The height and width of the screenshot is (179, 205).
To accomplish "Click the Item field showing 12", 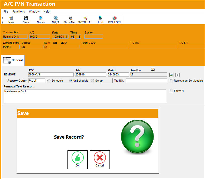I will (x=47, y=47).
